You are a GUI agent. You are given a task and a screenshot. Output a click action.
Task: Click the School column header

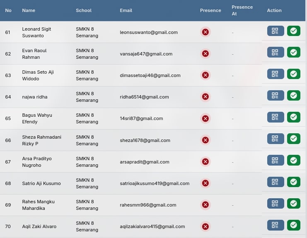click(84, 10)
